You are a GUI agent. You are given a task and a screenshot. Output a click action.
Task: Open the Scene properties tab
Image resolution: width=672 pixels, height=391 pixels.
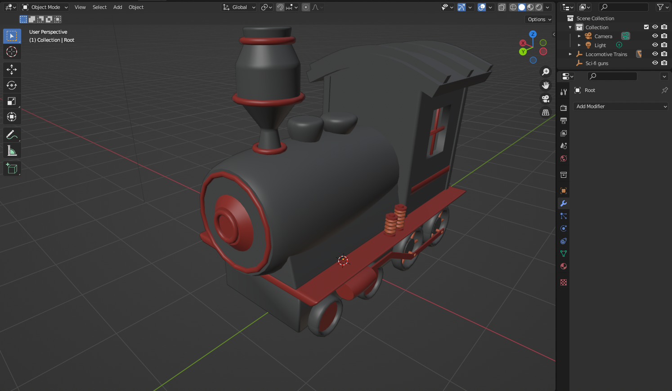click(564, 145)
